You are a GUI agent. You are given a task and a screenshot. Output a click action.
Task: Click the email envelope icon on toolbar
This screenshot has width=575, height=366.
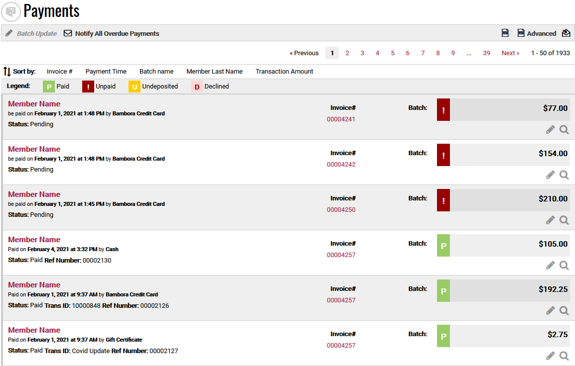point(566,33)
